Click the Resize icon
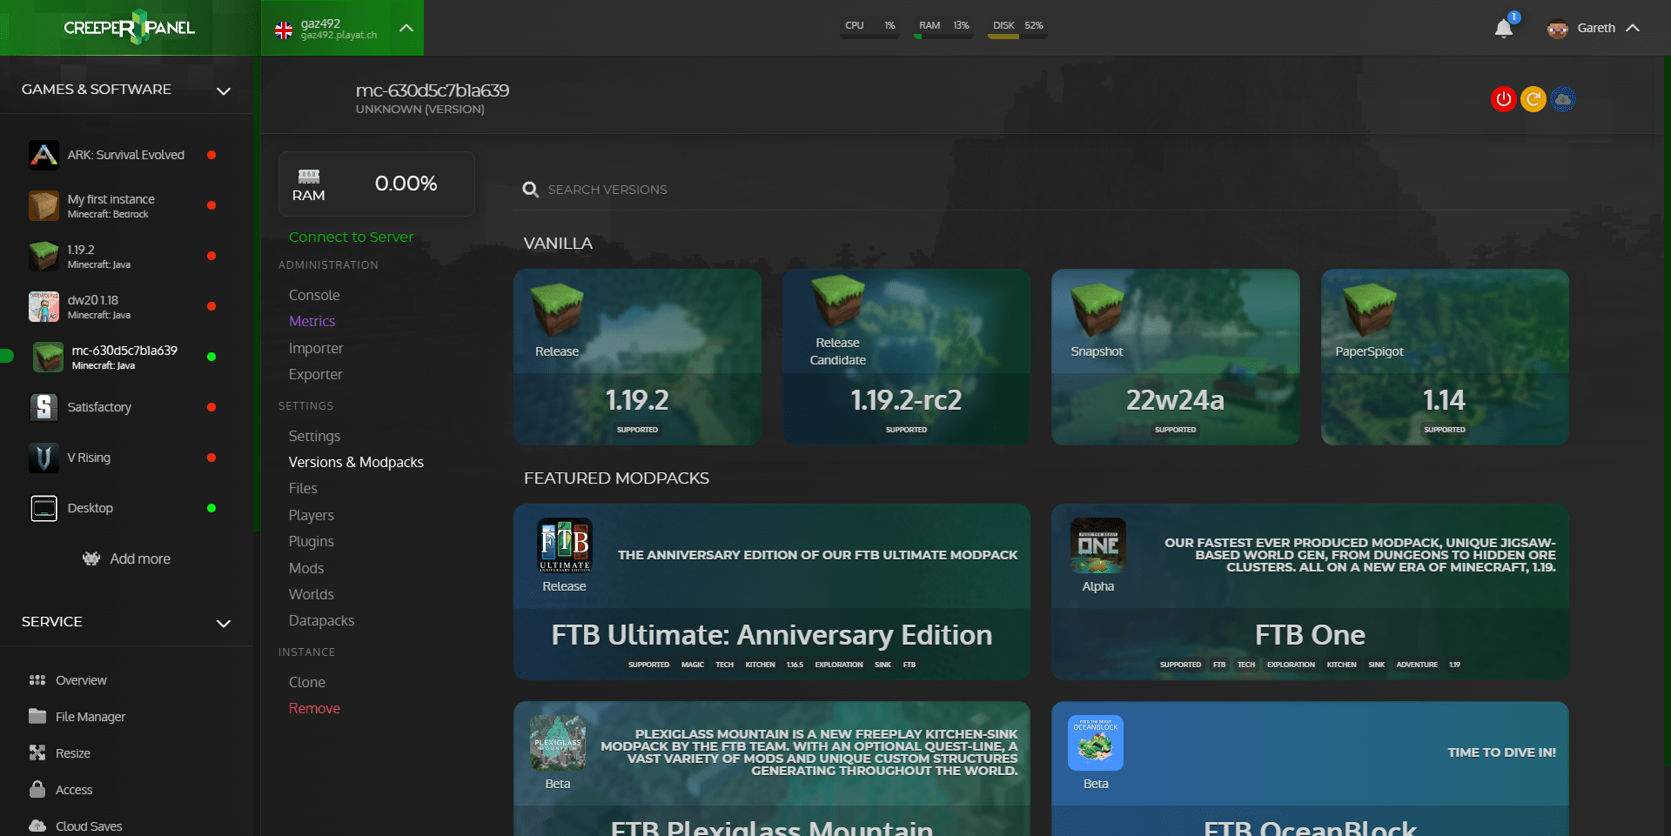This screenshot has width=1671, height=836. tap(37, 752)
